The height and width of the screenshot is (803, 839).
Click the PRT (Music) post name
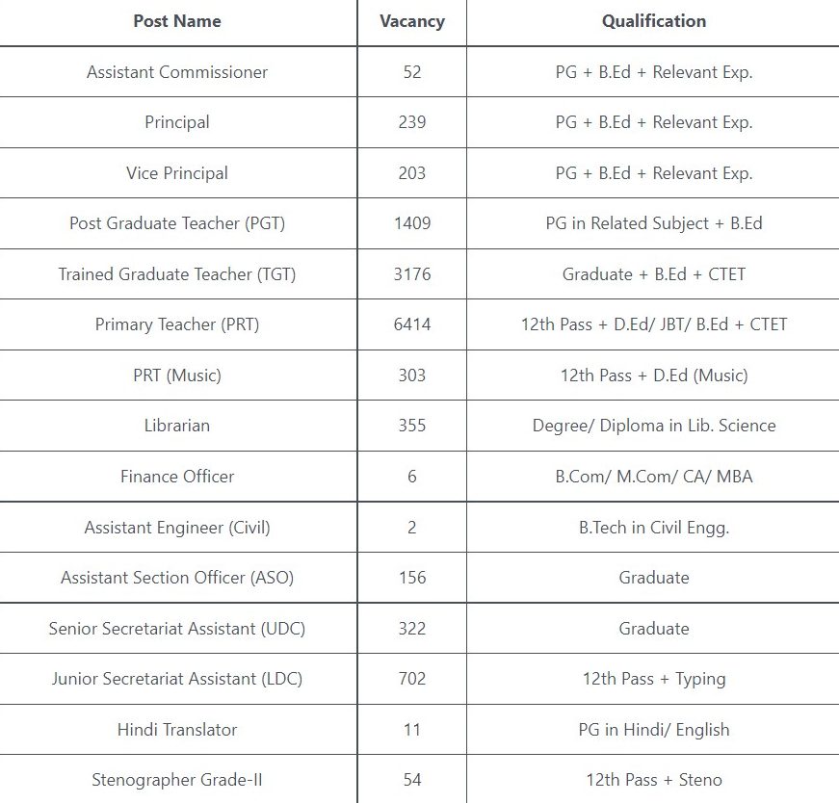tap(177, 376)
